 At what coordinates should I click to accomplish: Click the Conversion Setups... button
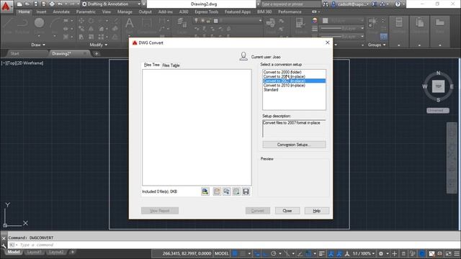(294, 145)
